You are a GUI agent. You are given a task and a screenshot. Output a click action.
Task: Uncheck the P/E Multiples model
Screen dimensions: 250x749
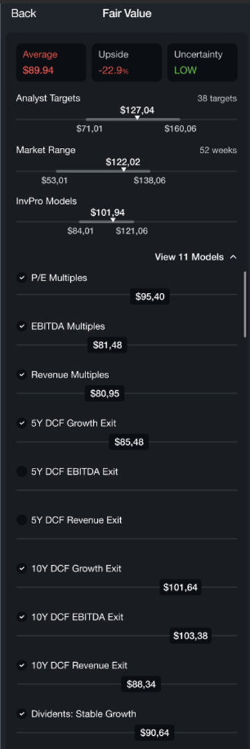22,278
